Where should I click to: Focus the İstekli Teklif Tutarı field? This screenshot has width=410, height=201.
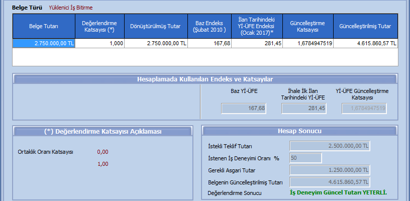click(x=330, y=146)
